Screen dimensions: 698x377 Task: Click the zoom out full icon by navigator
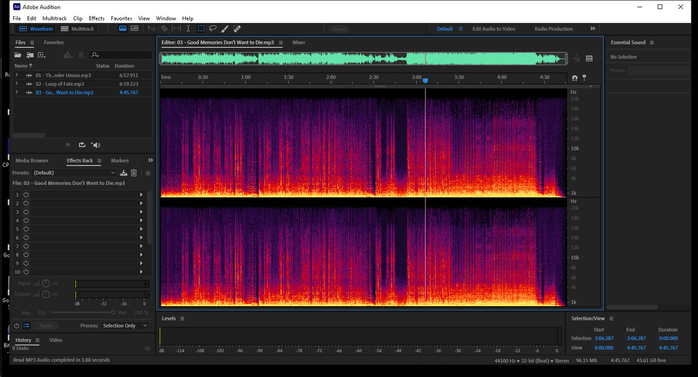pyautogui.click(x=576, y=58)
